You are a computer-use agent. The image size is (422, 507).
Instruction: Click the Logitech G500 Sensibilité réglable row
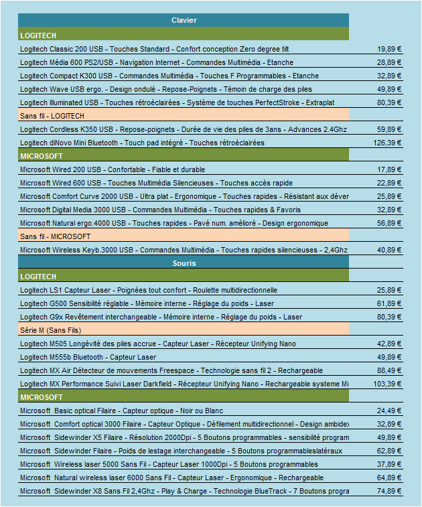click(x=210, y=303)
